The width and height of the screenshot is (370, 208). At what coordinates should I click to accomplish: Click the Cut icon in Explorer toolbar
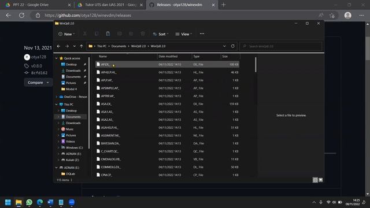point(85,34)
